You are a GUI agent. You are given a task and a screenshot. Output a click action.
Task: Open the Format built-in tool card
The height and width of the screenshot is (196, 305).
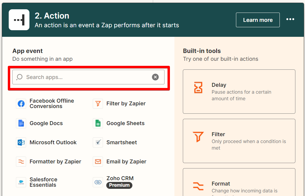239,182
